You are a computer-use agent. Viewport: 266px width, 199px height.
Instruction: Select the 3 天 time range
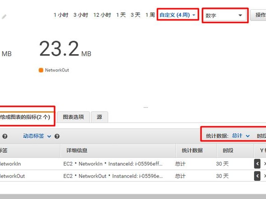tap(135, 15)
